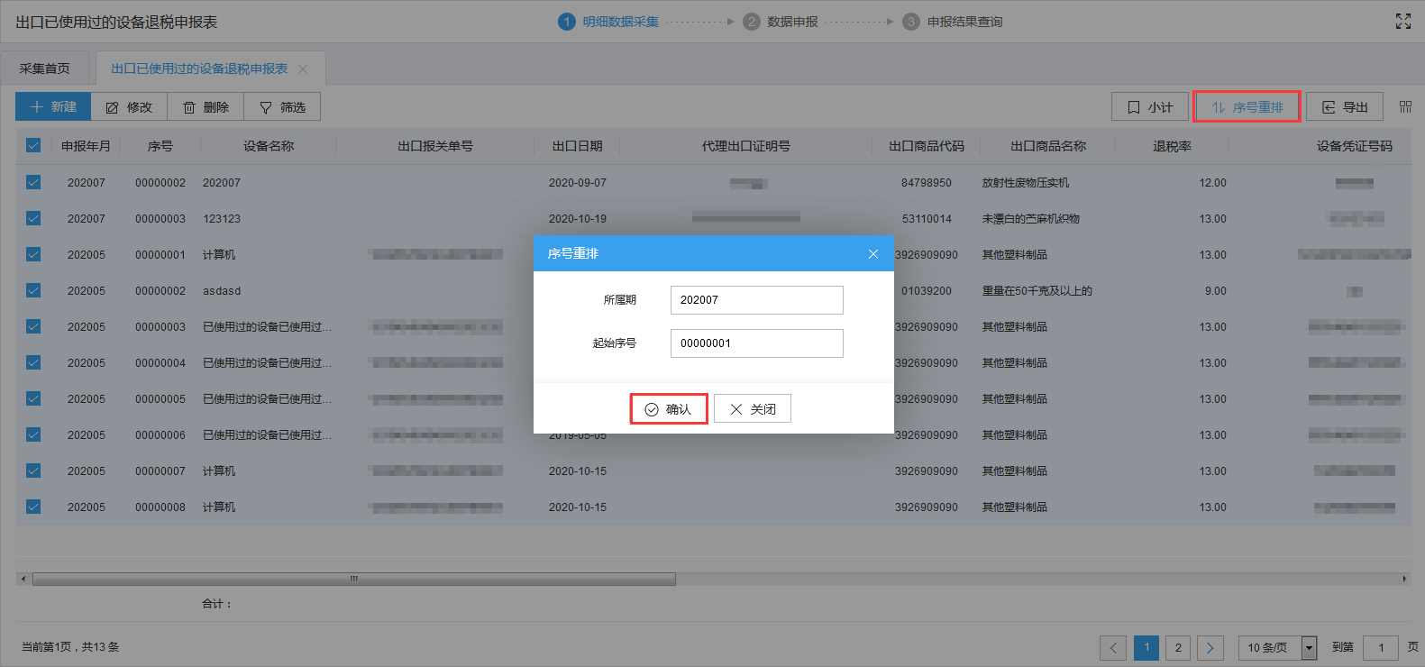Screen dimensions: 1425x667
Task: Click 序号 column header
Action: coord(160,146)
